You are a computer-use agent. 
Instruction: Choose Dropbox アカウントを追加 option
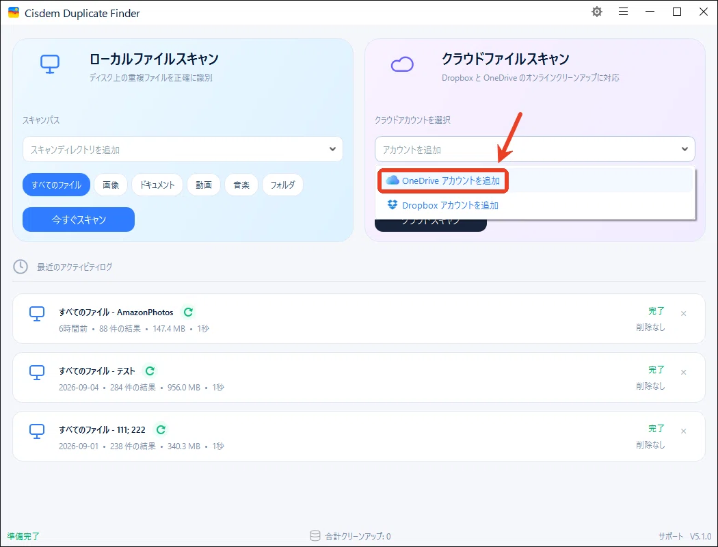coord(535,205)
